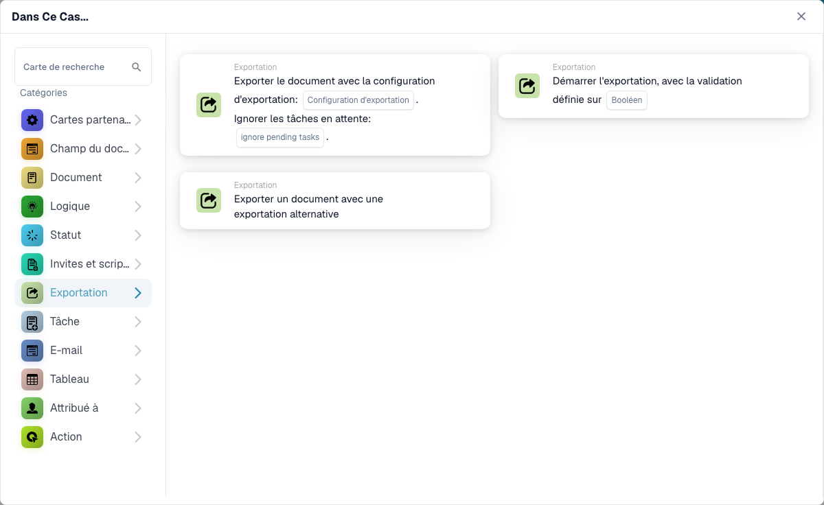Click the 'Dans Ce Cas...' dialog title
Image resolution: width=824 pixels, height=505 pixels.
pyautogui.click(x=50, y=16)
